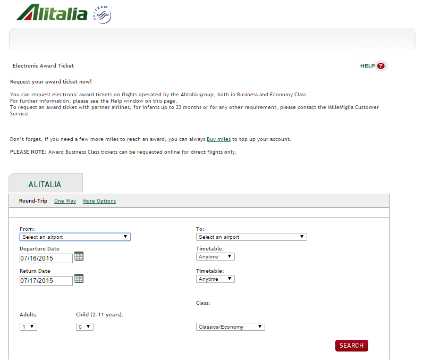This screenshot has height=360, width=423.
Task: Open the Departure Date calendar icon
Action: 79,256
